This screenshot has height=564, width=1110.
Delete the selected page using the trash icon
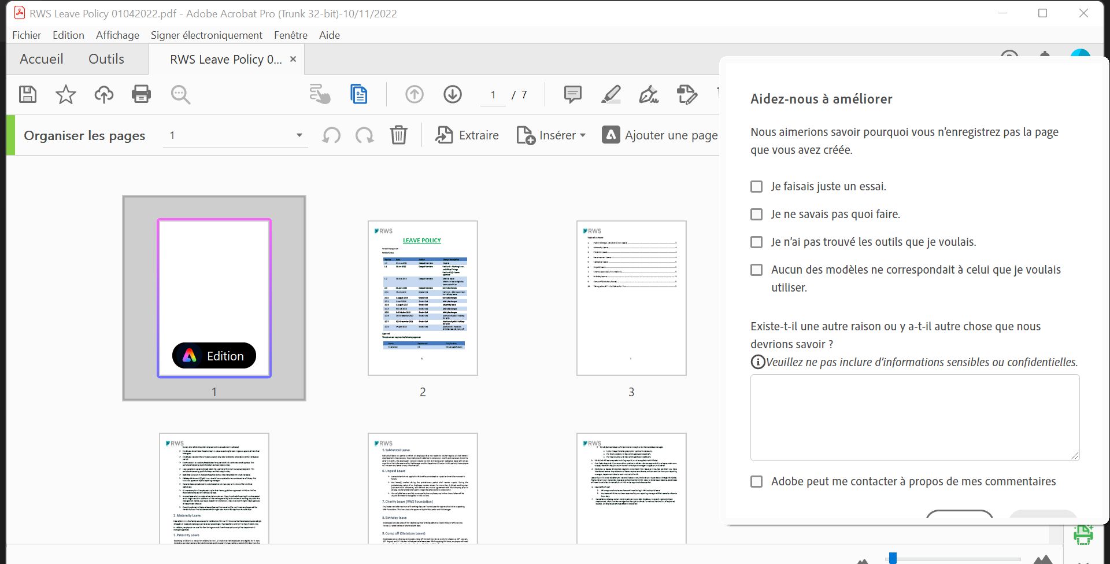398,135
